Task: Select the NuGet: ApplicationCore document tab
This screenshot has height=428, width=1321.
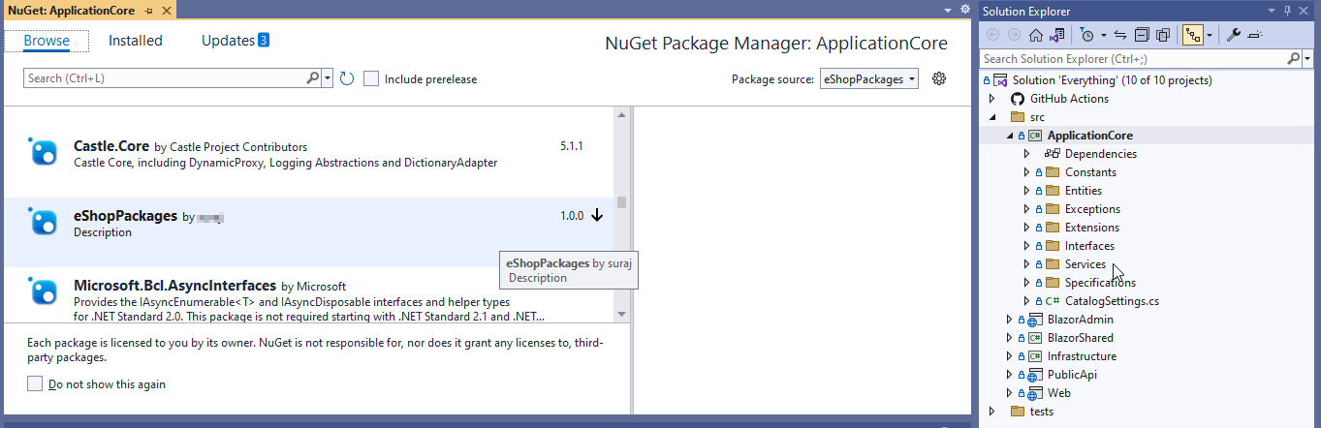Action: [x=74, y=11]
